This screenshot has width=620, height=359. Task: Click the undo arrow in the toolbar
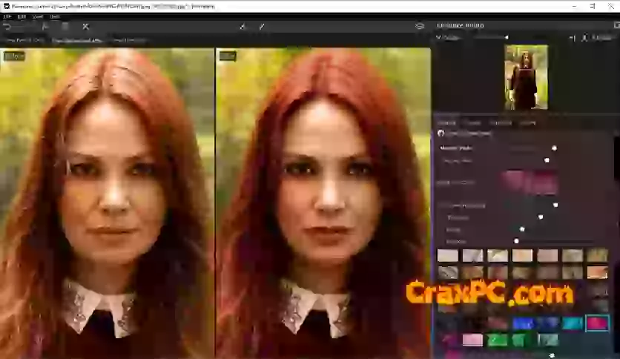pos(7,27)
